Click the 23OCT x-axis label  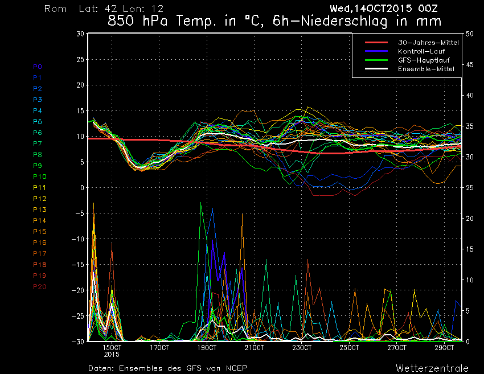(302, 348)
